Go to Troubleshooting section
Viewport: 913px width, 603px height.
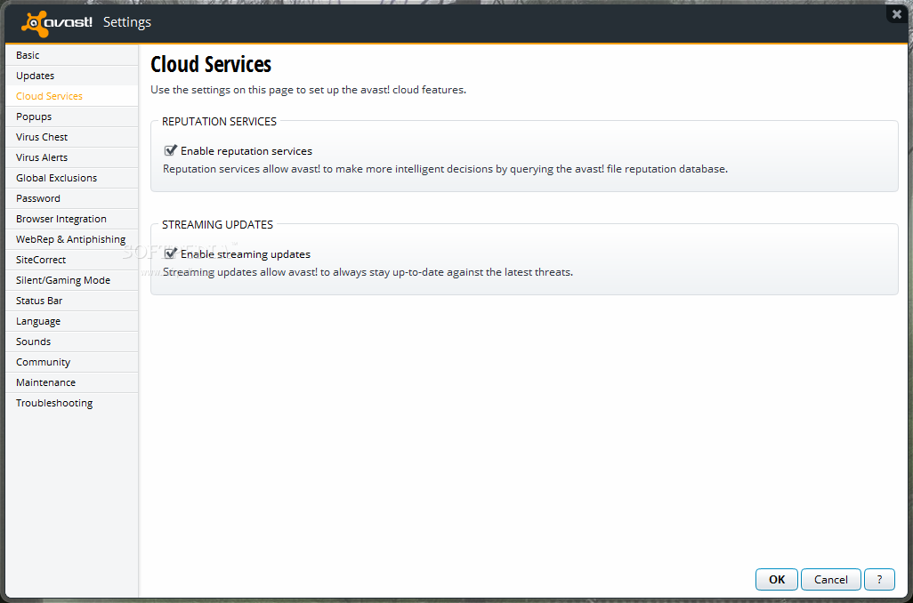71,403
